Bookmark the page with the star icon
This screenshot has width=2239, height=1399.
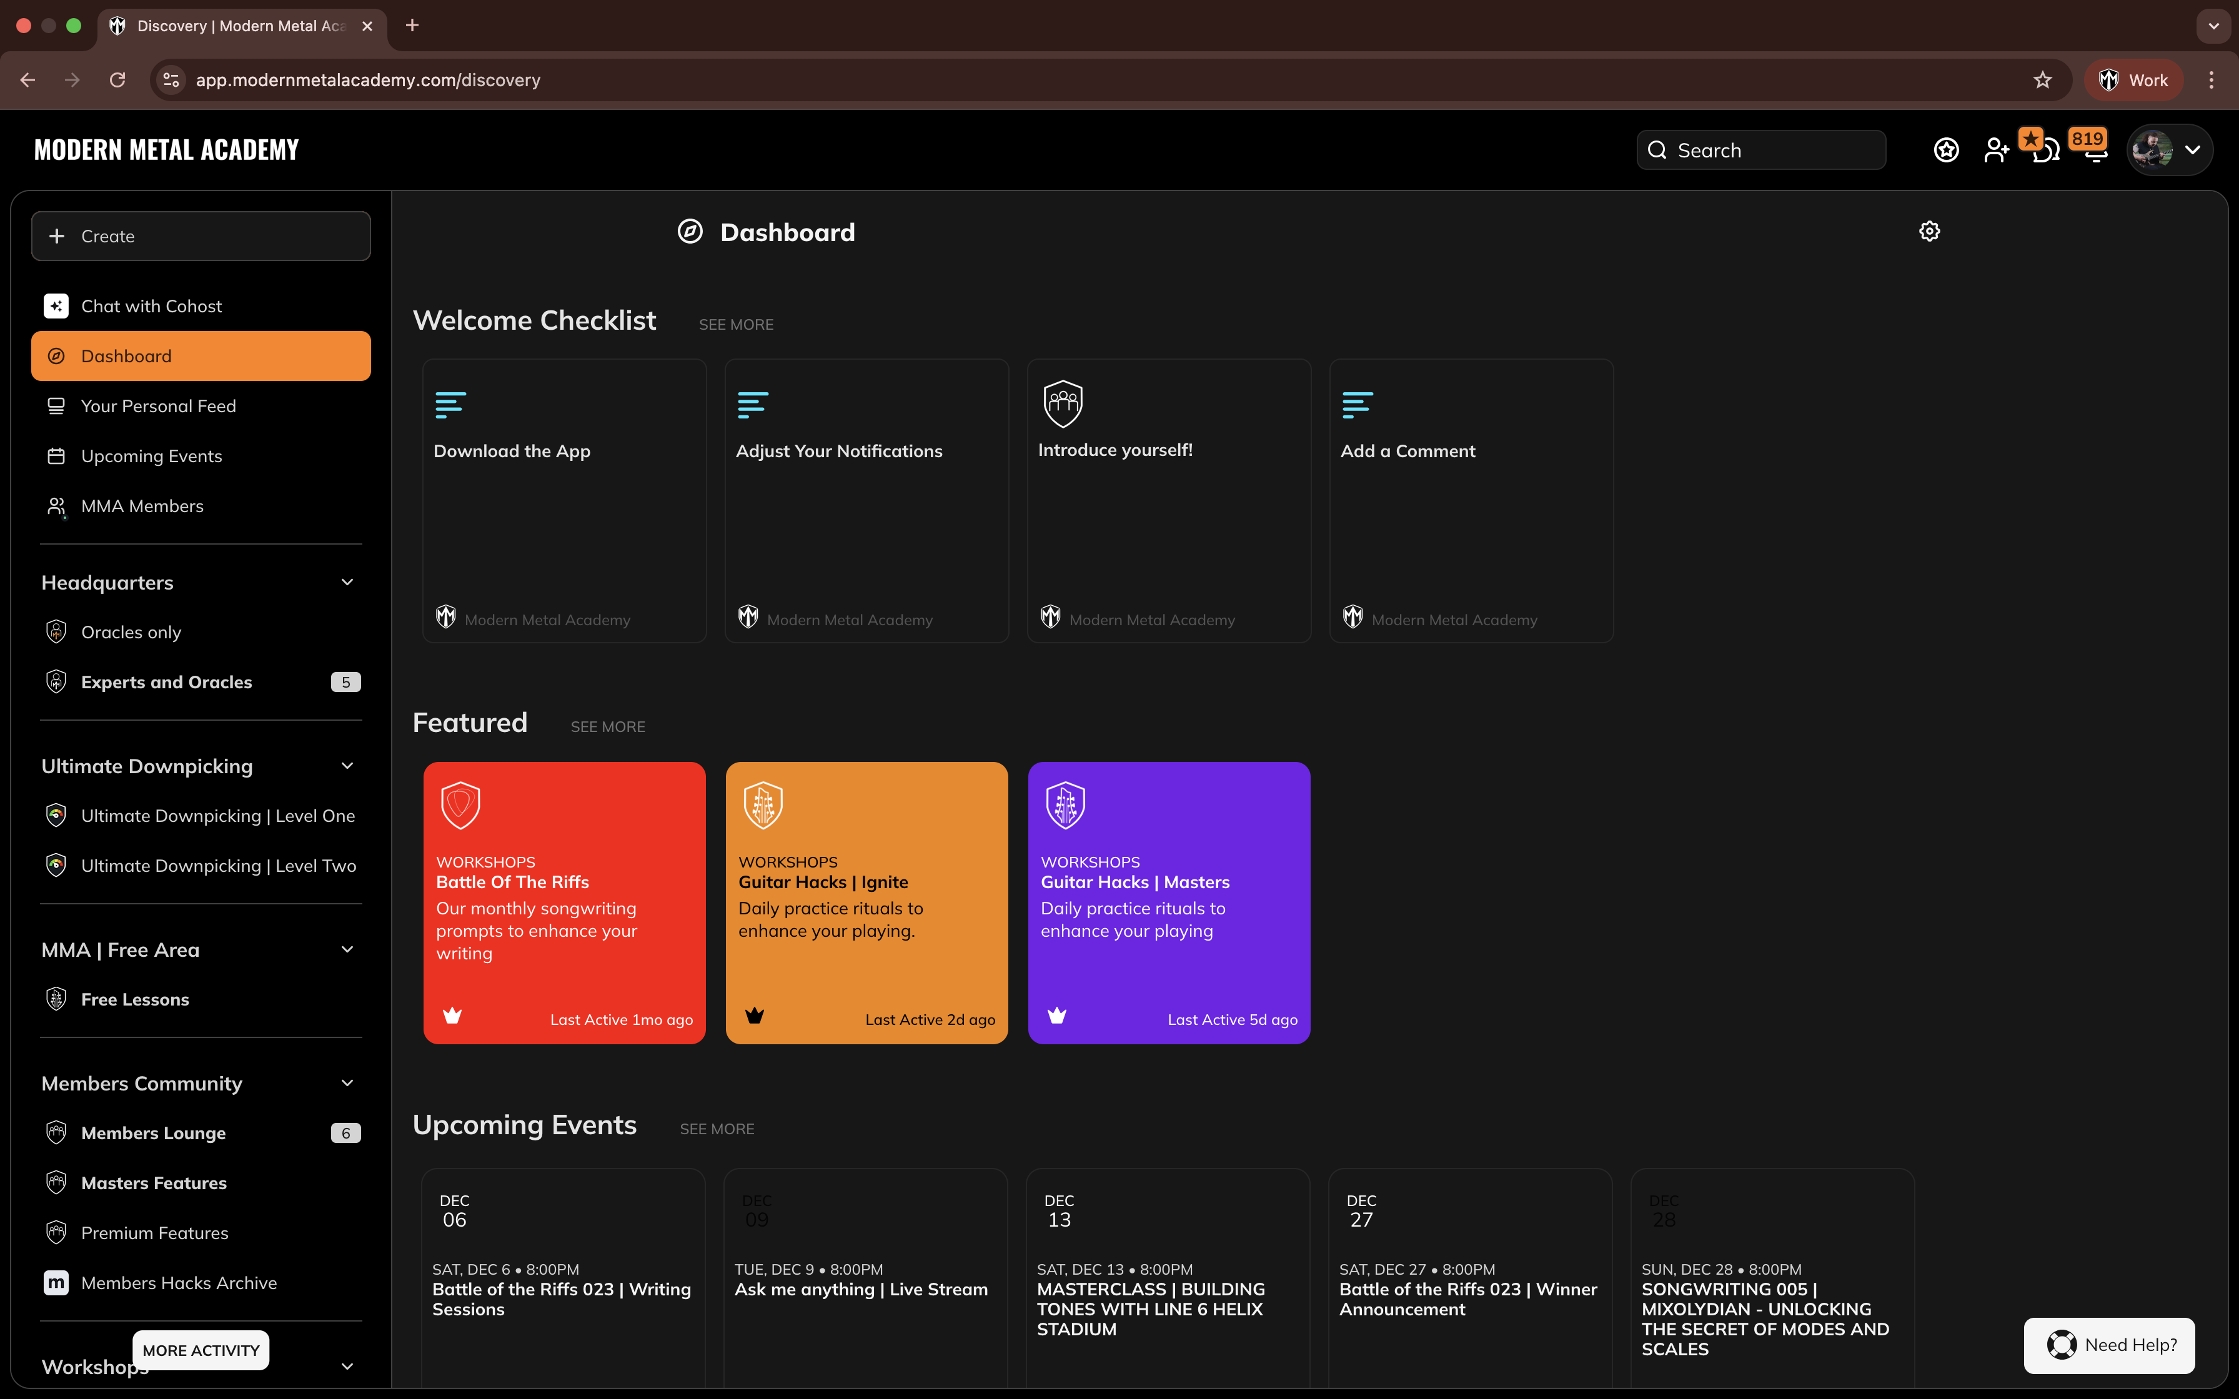point(2043,81)
